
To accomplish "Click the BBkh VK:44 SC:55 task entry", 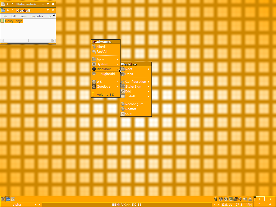I will click(x=127, y=205).
